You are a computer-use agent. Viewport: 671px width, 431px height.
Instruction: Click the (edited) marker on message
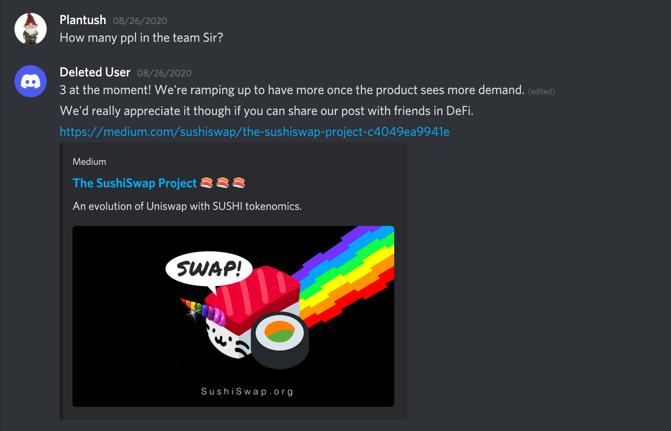tap(541, 92)
